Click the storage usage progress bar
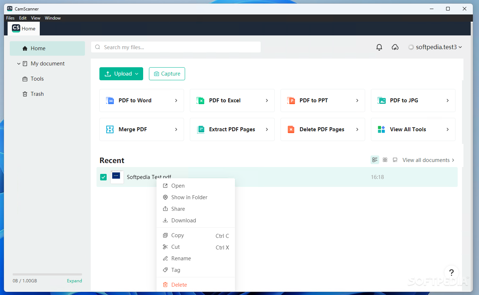479x295 pixels. [47, 274]
